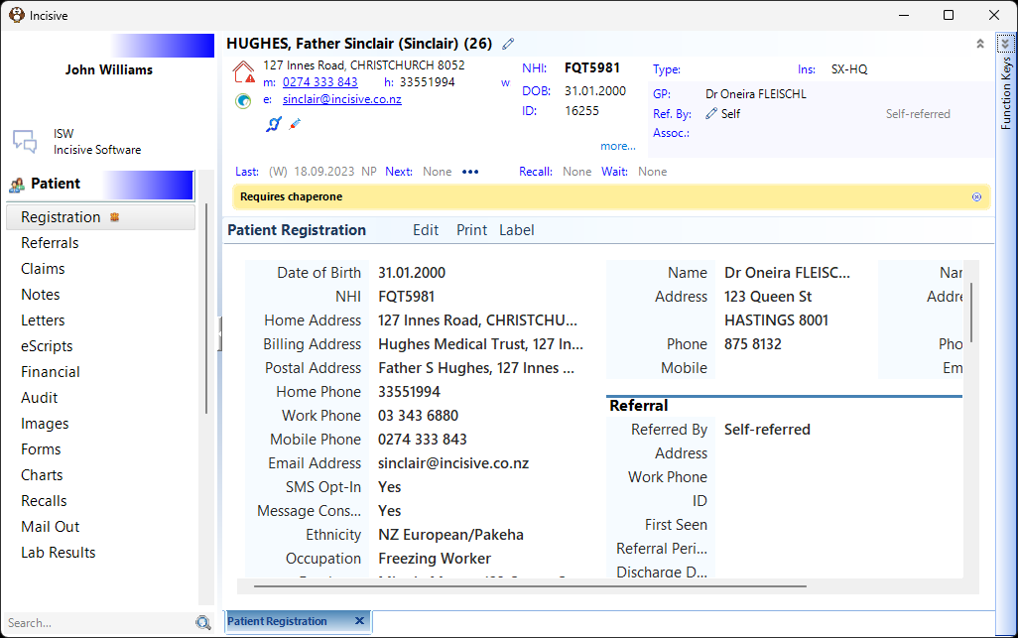Open Charts in the sidebar
Screen dimensions: 1018x638
click(43, 475)
